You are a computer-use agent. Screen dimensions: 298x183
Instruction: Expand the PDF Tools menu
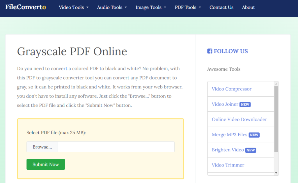[x=188, y=8]
